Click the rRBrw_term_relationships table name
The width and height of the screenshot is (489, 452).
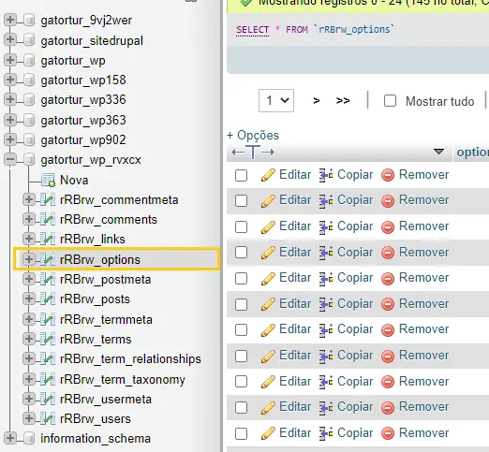point(130,359)
